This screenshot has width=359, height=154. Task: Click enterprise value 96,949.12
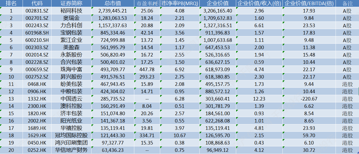pyautogui.click(x=218, y=150)
